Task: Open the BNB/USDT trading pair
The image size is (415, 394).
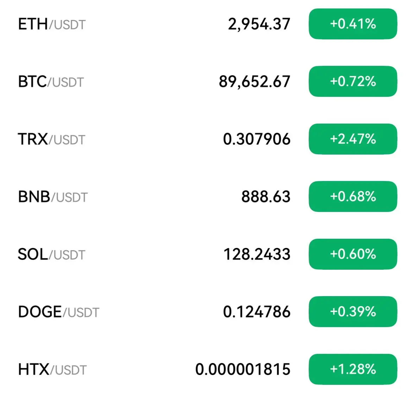Action: (x=53, y=197)
